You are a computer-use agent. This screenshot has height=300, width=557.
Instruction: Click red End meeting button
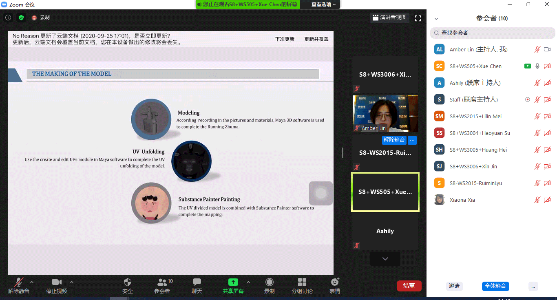[409, 286]
